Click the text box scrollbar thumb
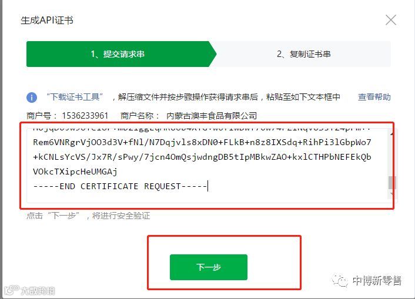The width and height of the screenshot is (415, 299). (392, 183)
